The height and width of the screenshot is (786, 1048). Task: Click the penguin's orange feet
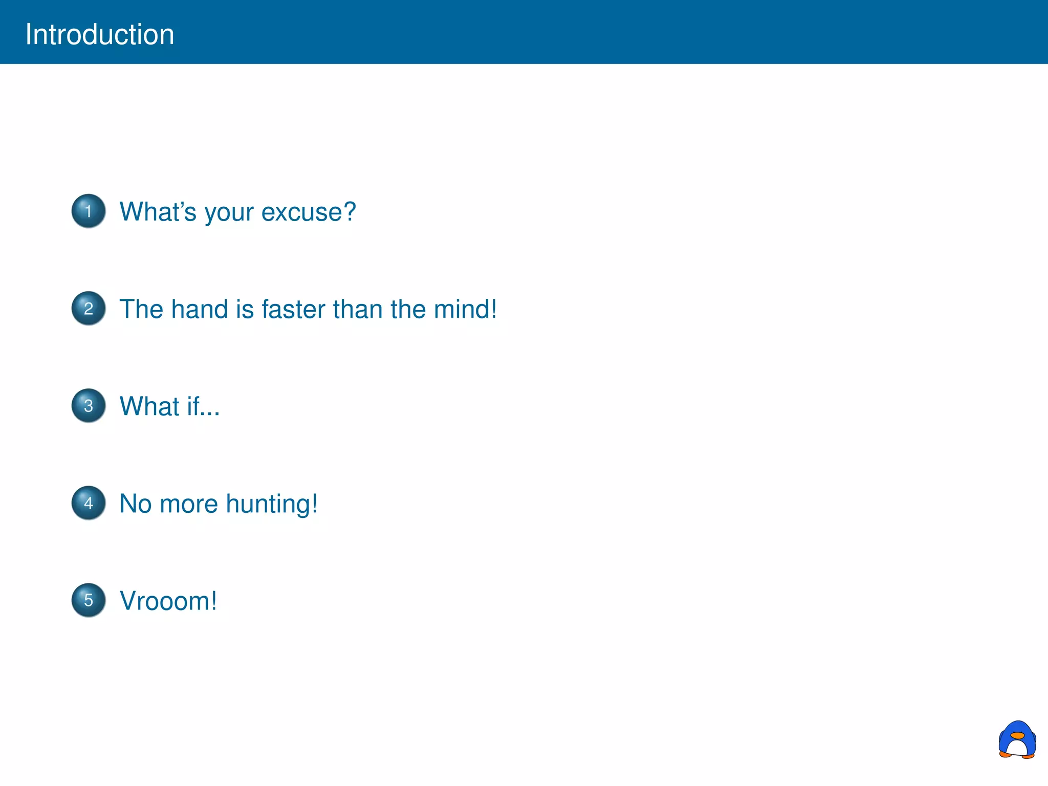point(1006,754)
